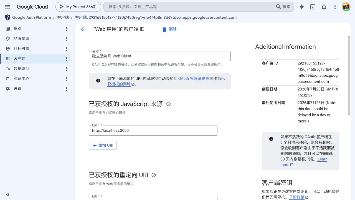355x200 pixels.
Task: Open more options for 品牌塑造
Action: point(67,39)
